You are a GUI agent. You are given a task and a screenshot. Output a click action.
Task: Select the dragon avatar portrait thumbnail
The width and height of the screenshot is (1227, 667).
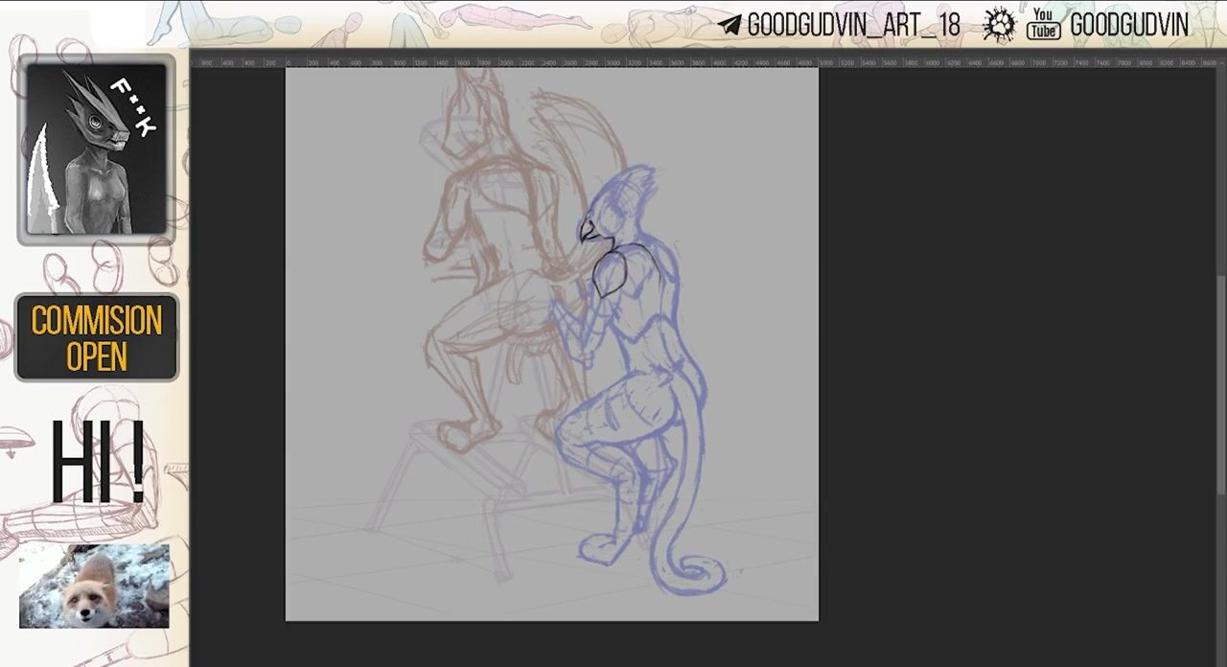96,149
